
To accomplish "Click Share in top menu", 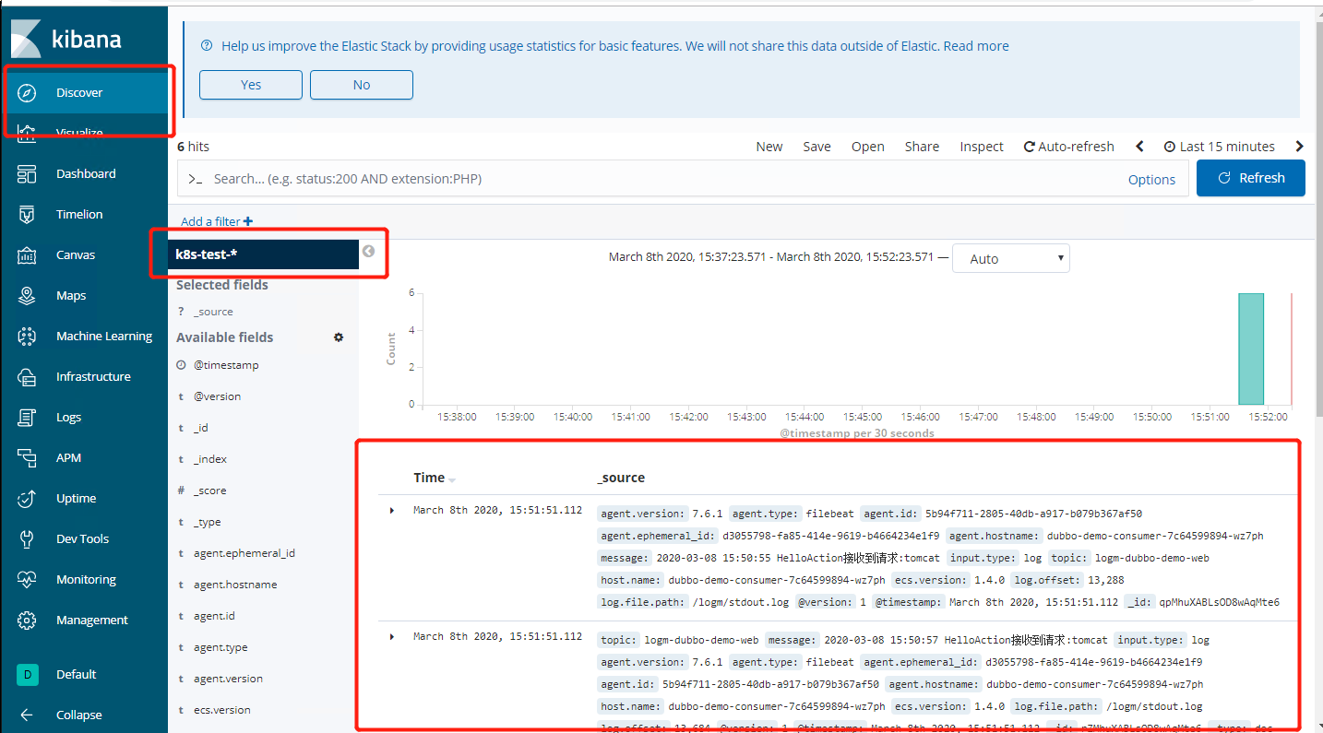I will pyautogui.click(x=922, y=147).
